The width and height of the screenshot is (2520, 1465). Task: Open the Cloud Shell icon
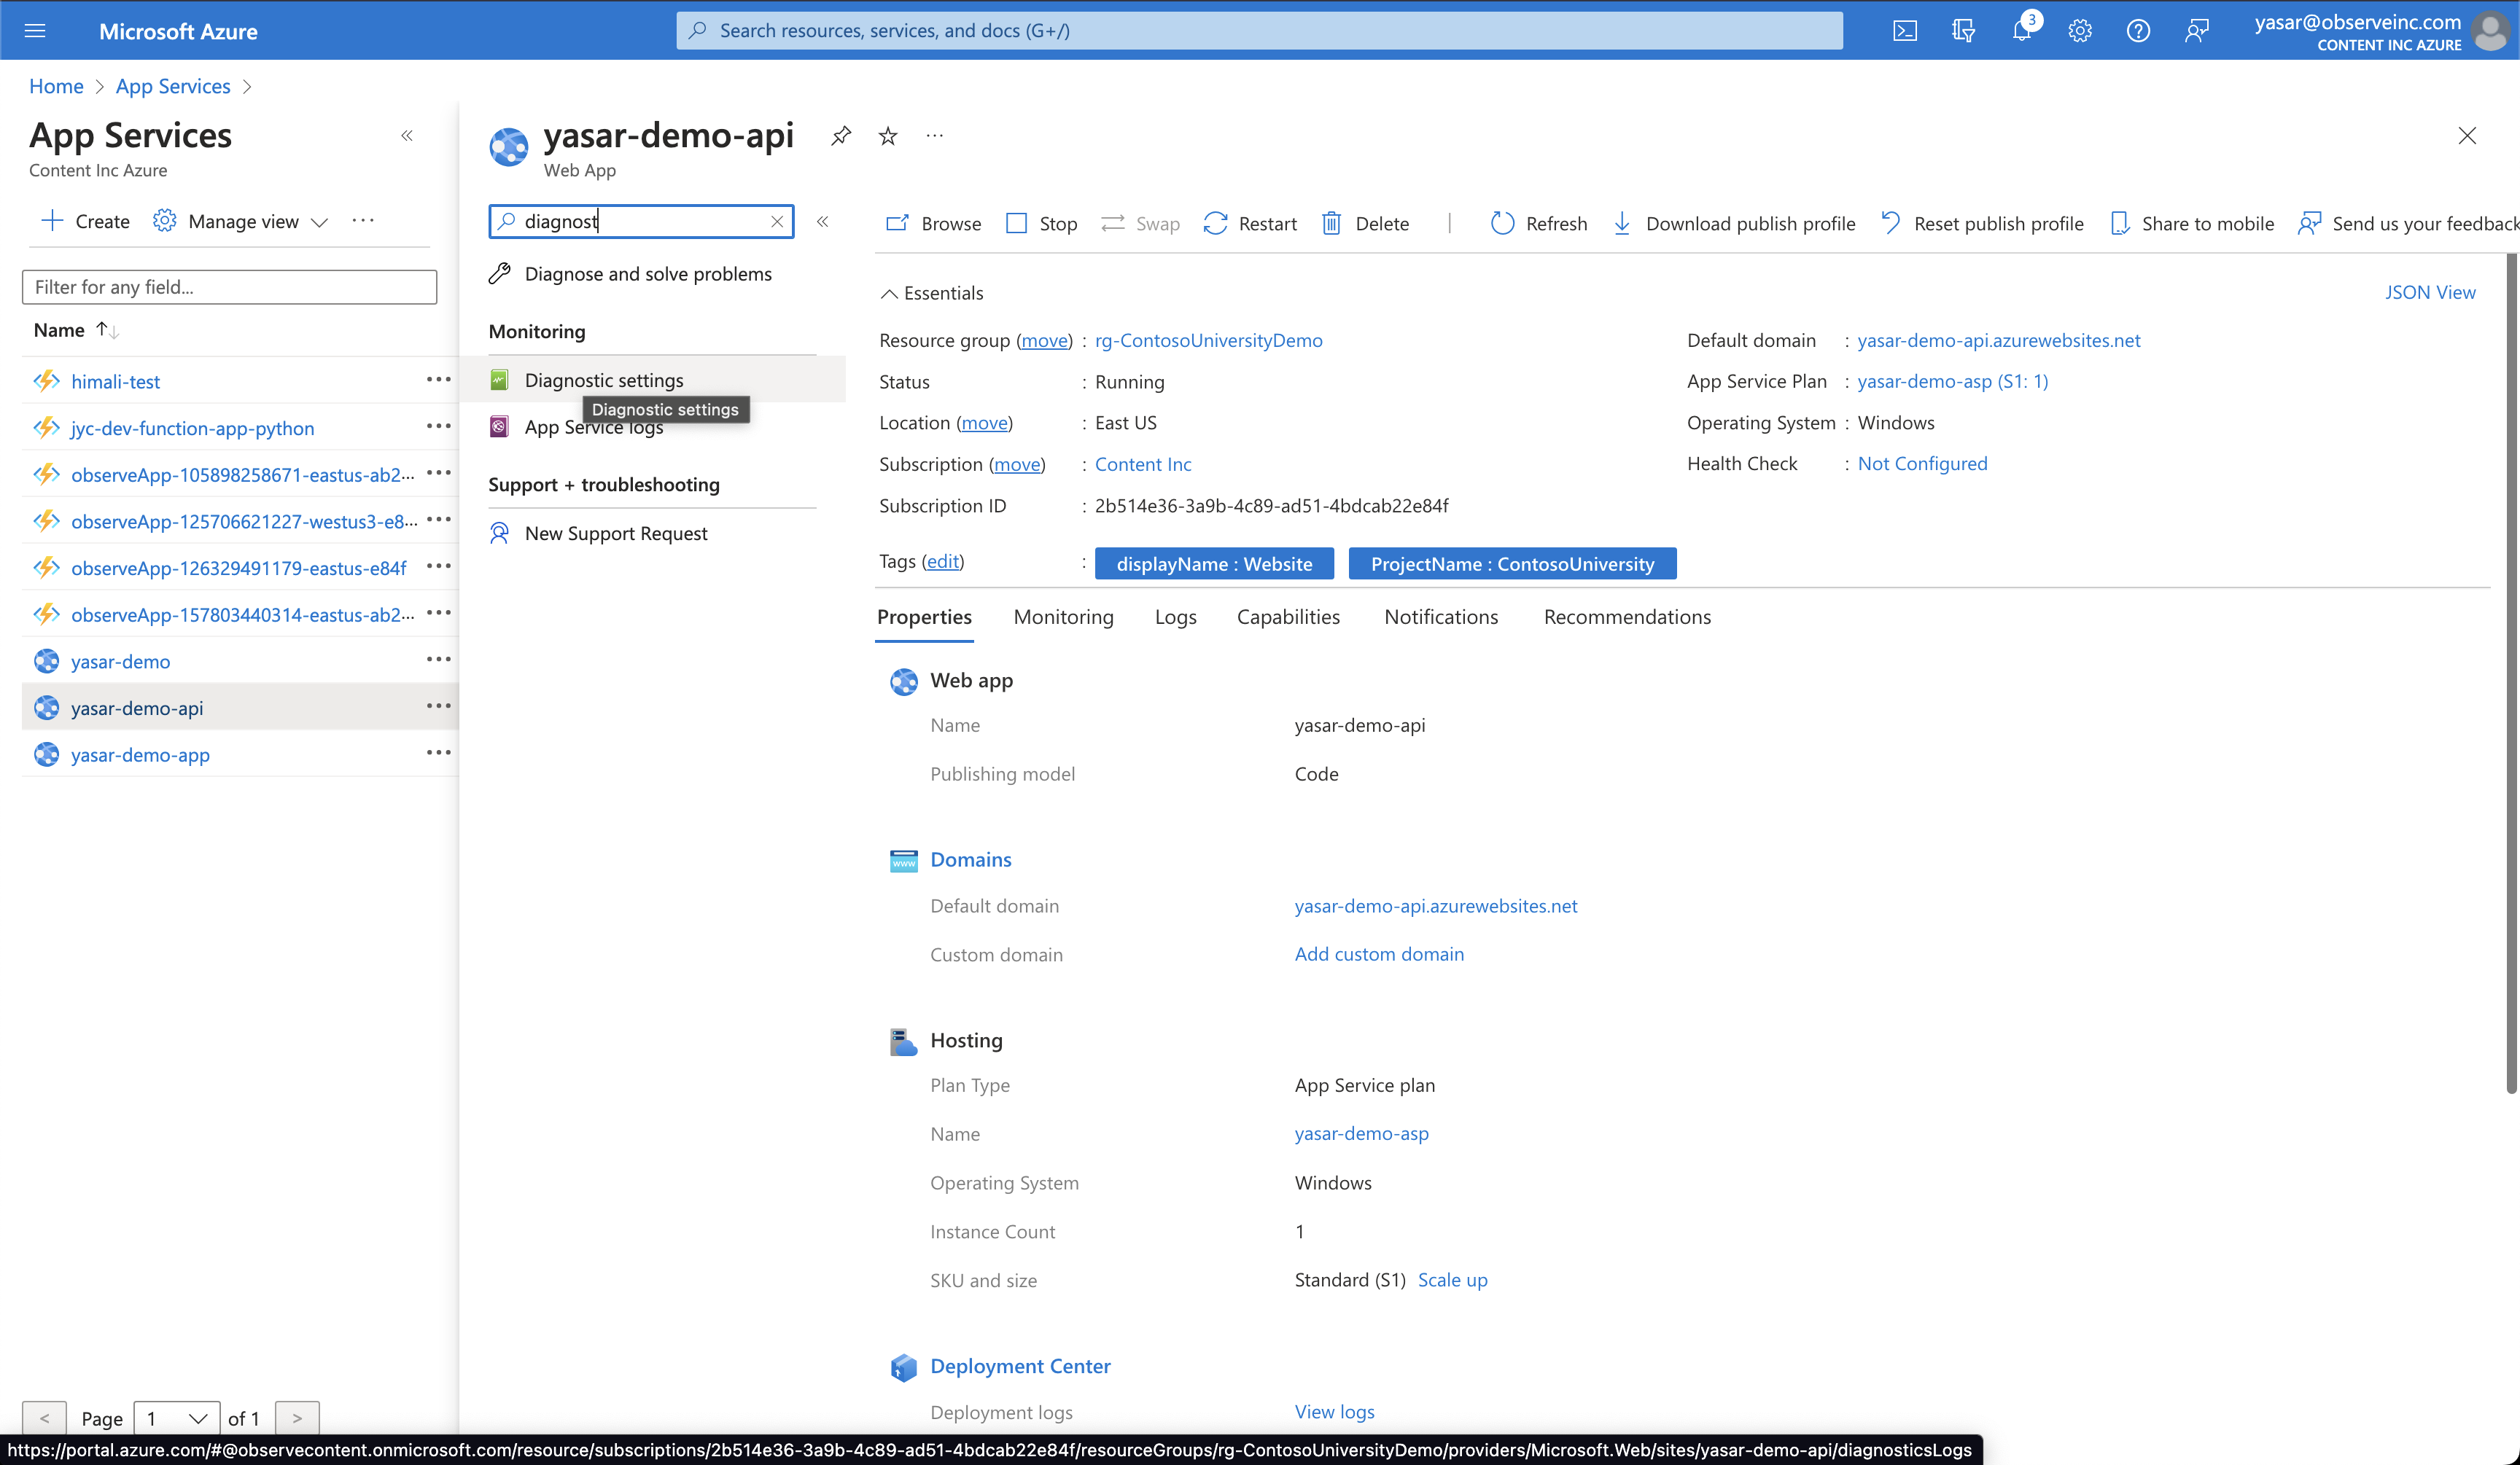tap(1904, 31)
